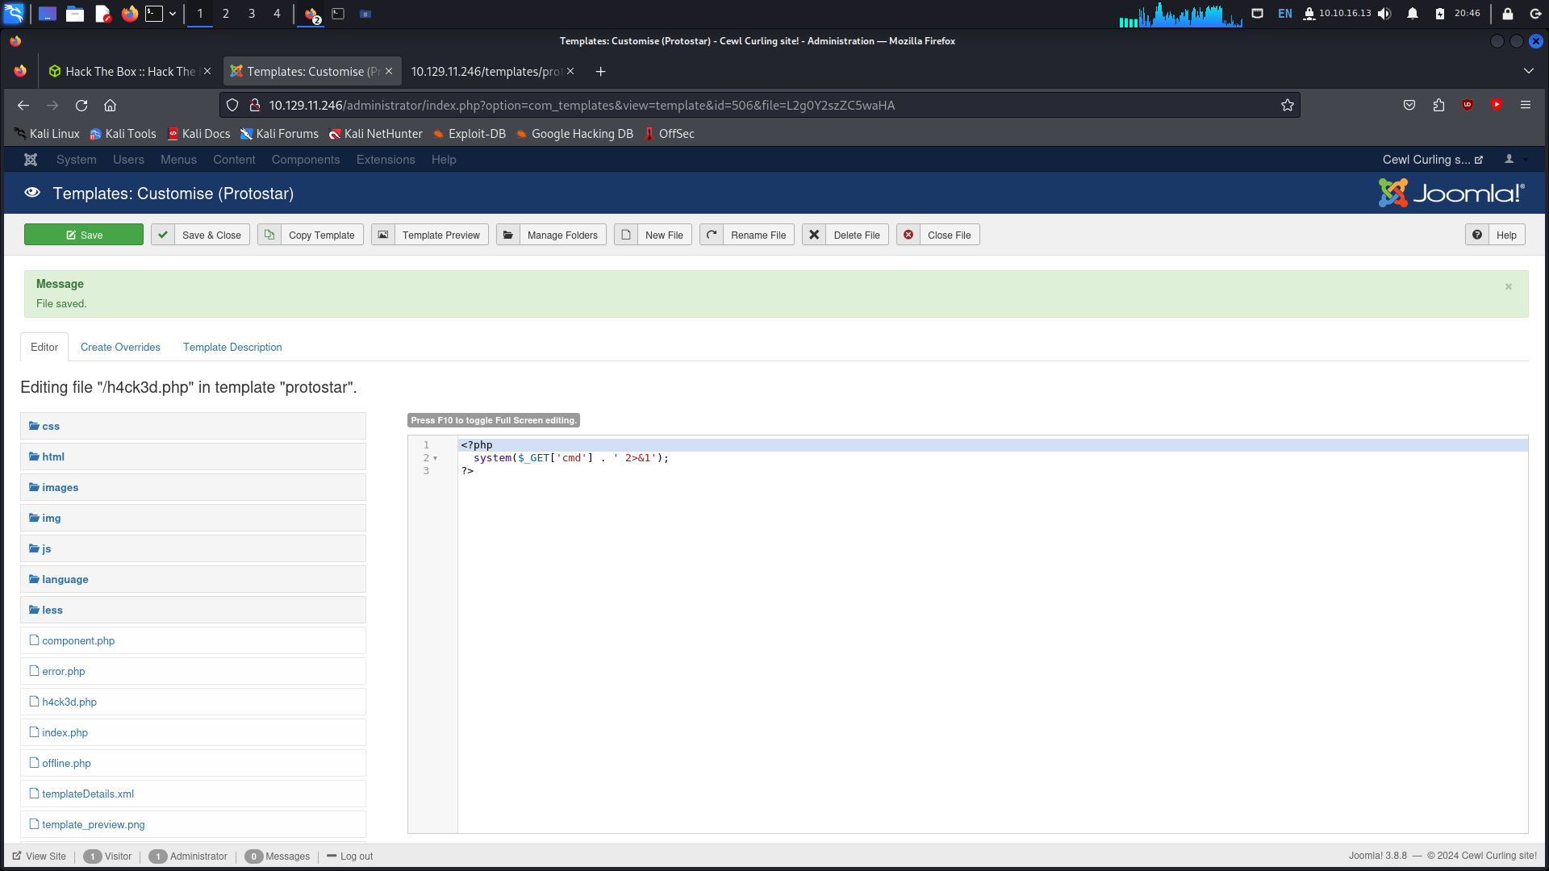Open the Components menu
The height and width of the screenshot is (871, 1549).
click(x=306, y=160)
